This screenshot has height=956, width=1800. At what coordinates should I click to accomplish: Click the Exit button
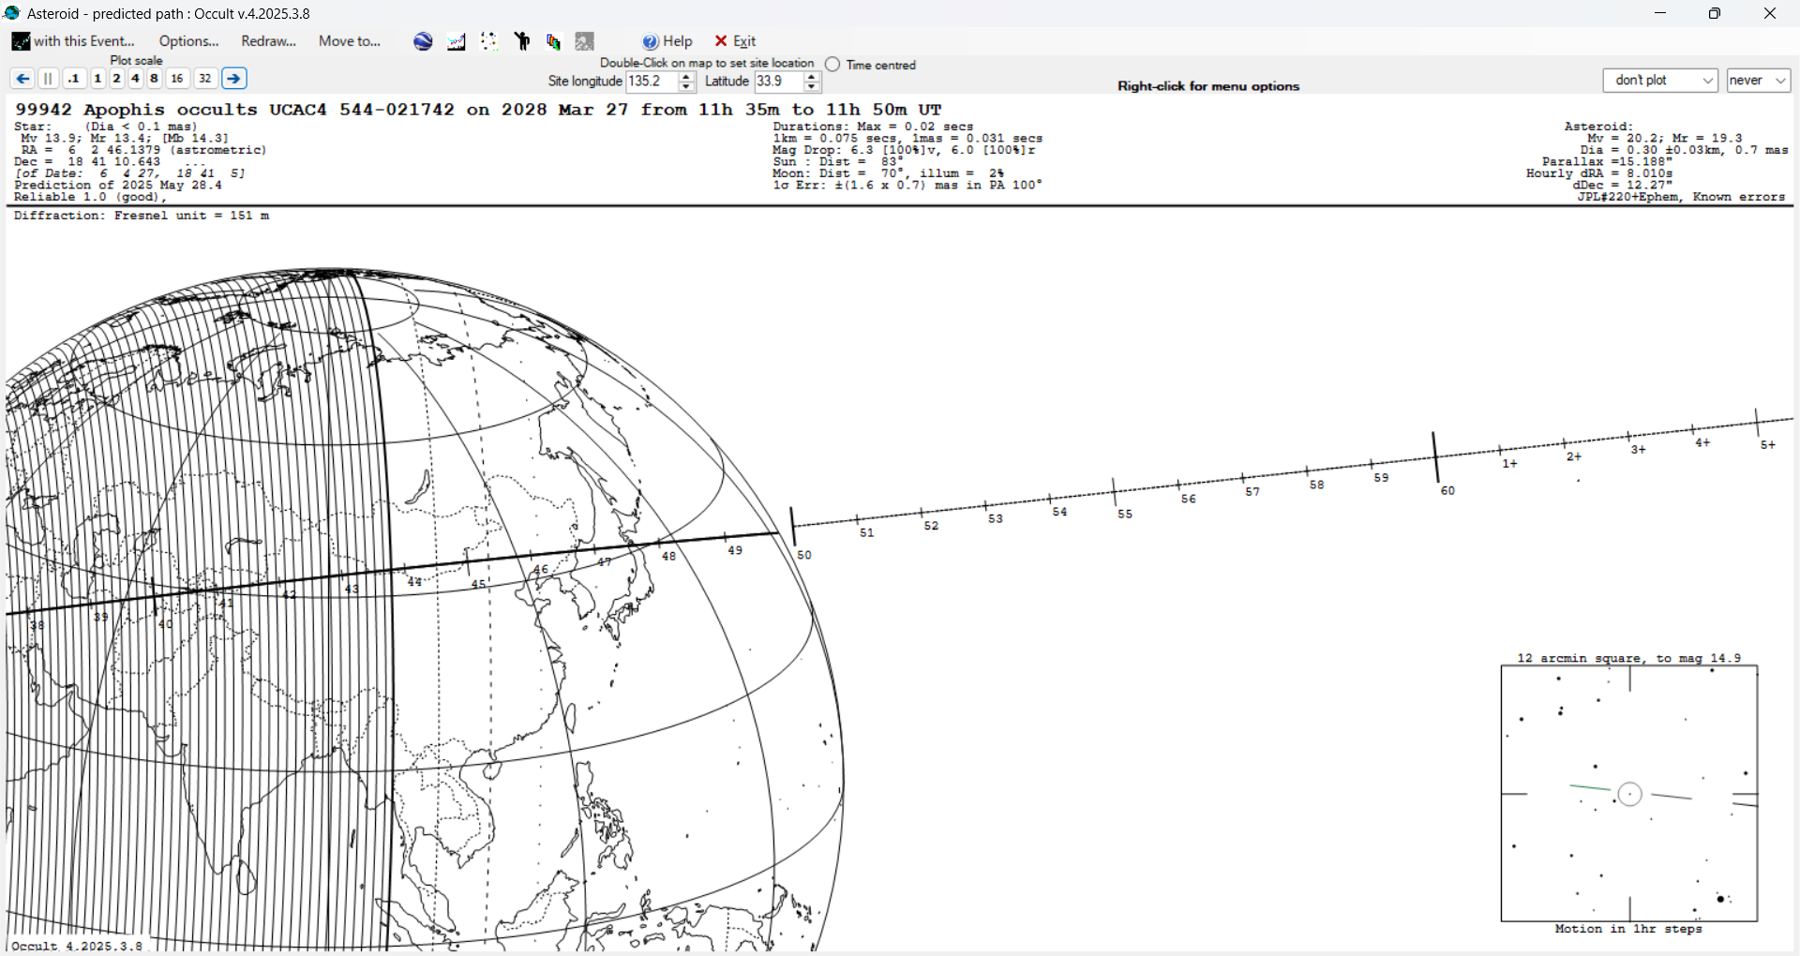pos(736,41)
